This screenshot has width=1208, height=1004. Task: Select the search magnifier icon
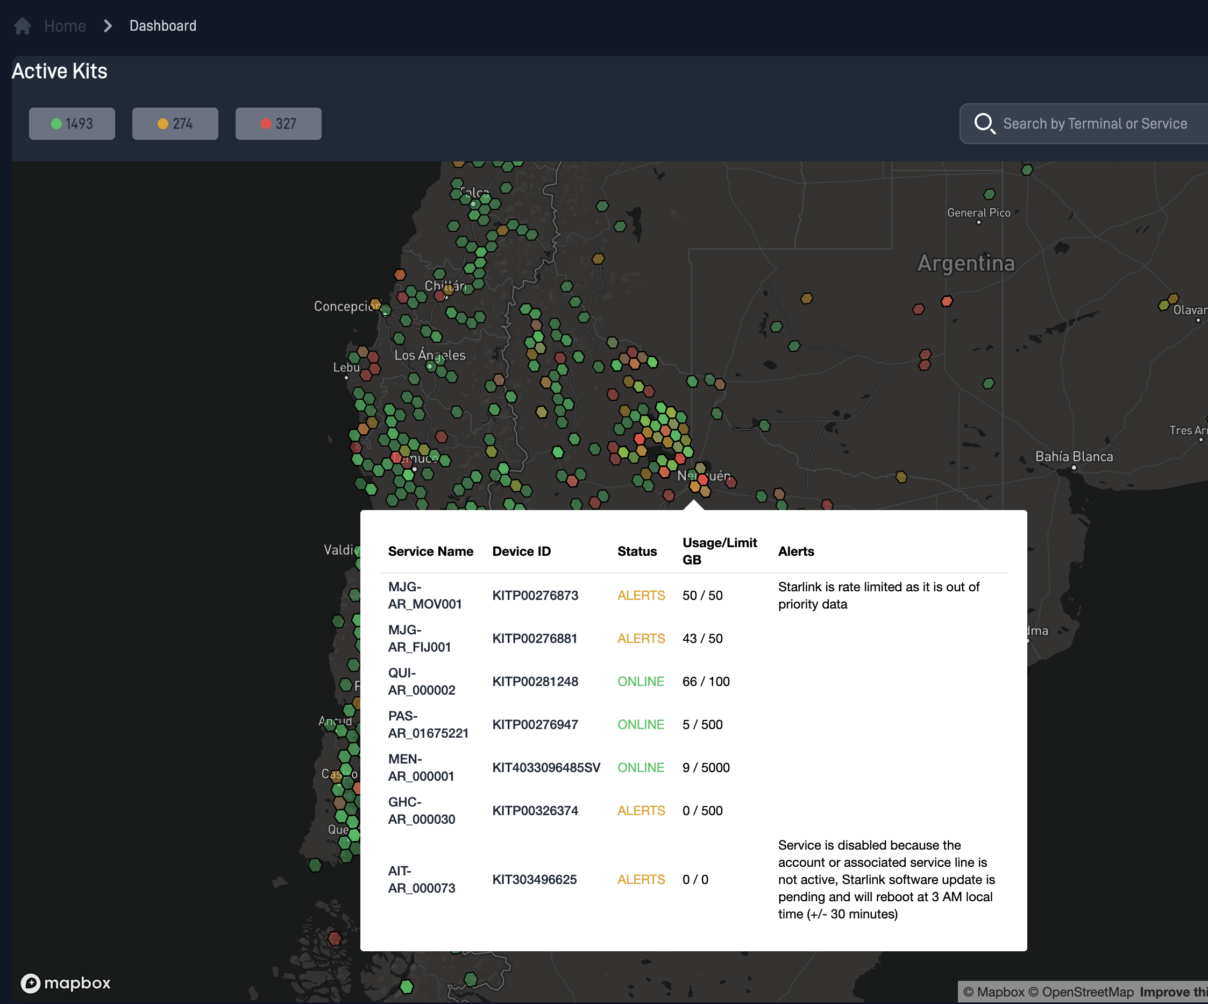coord(985,123)
